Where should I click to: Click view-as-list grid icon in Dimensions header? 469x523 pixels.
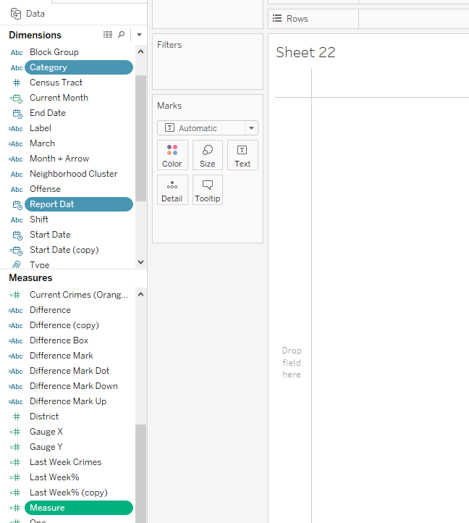point(108,35)
